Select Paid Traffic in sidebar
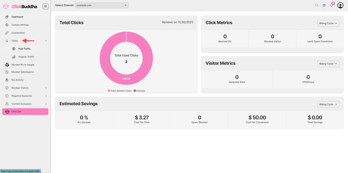This screenshot has height=173, width=348. click(25, 49)
